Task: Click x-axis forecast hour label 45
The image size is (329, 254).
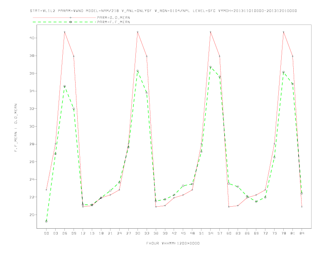Action: [183, 233]
